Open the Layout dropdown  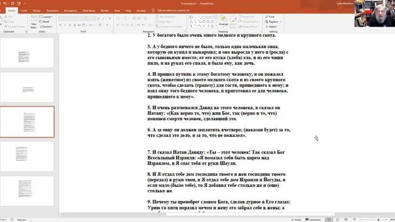tap(46, 17)
